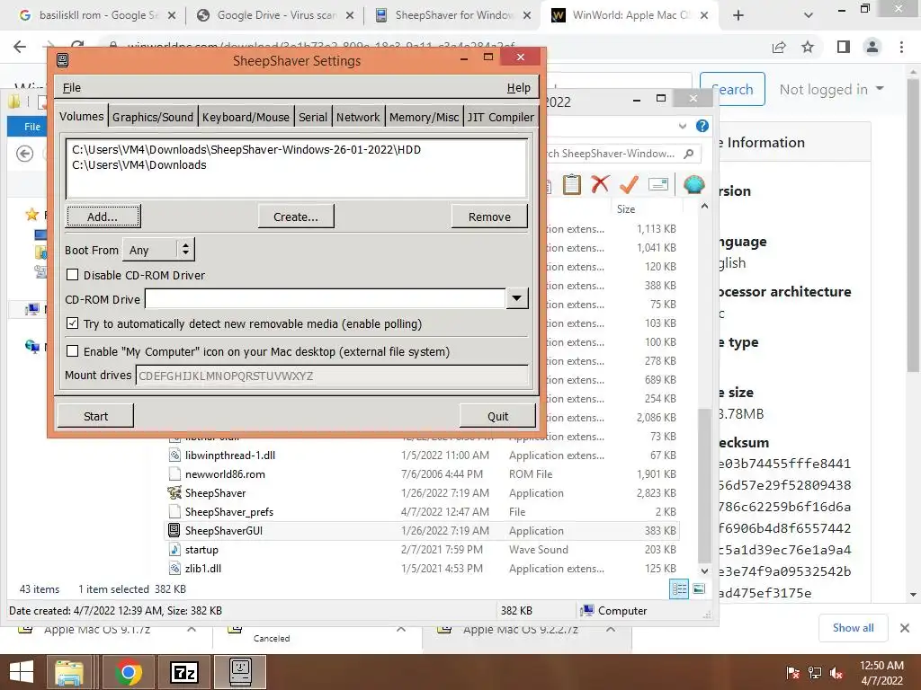Select the newworld86.rom file icon
The width and height of the screenshot is (921, 690).
coord(174,474)
